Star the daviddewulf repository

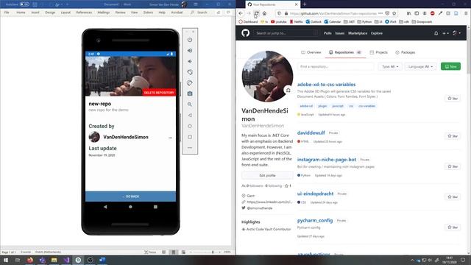pyautogui.click(x=453, y=136)
